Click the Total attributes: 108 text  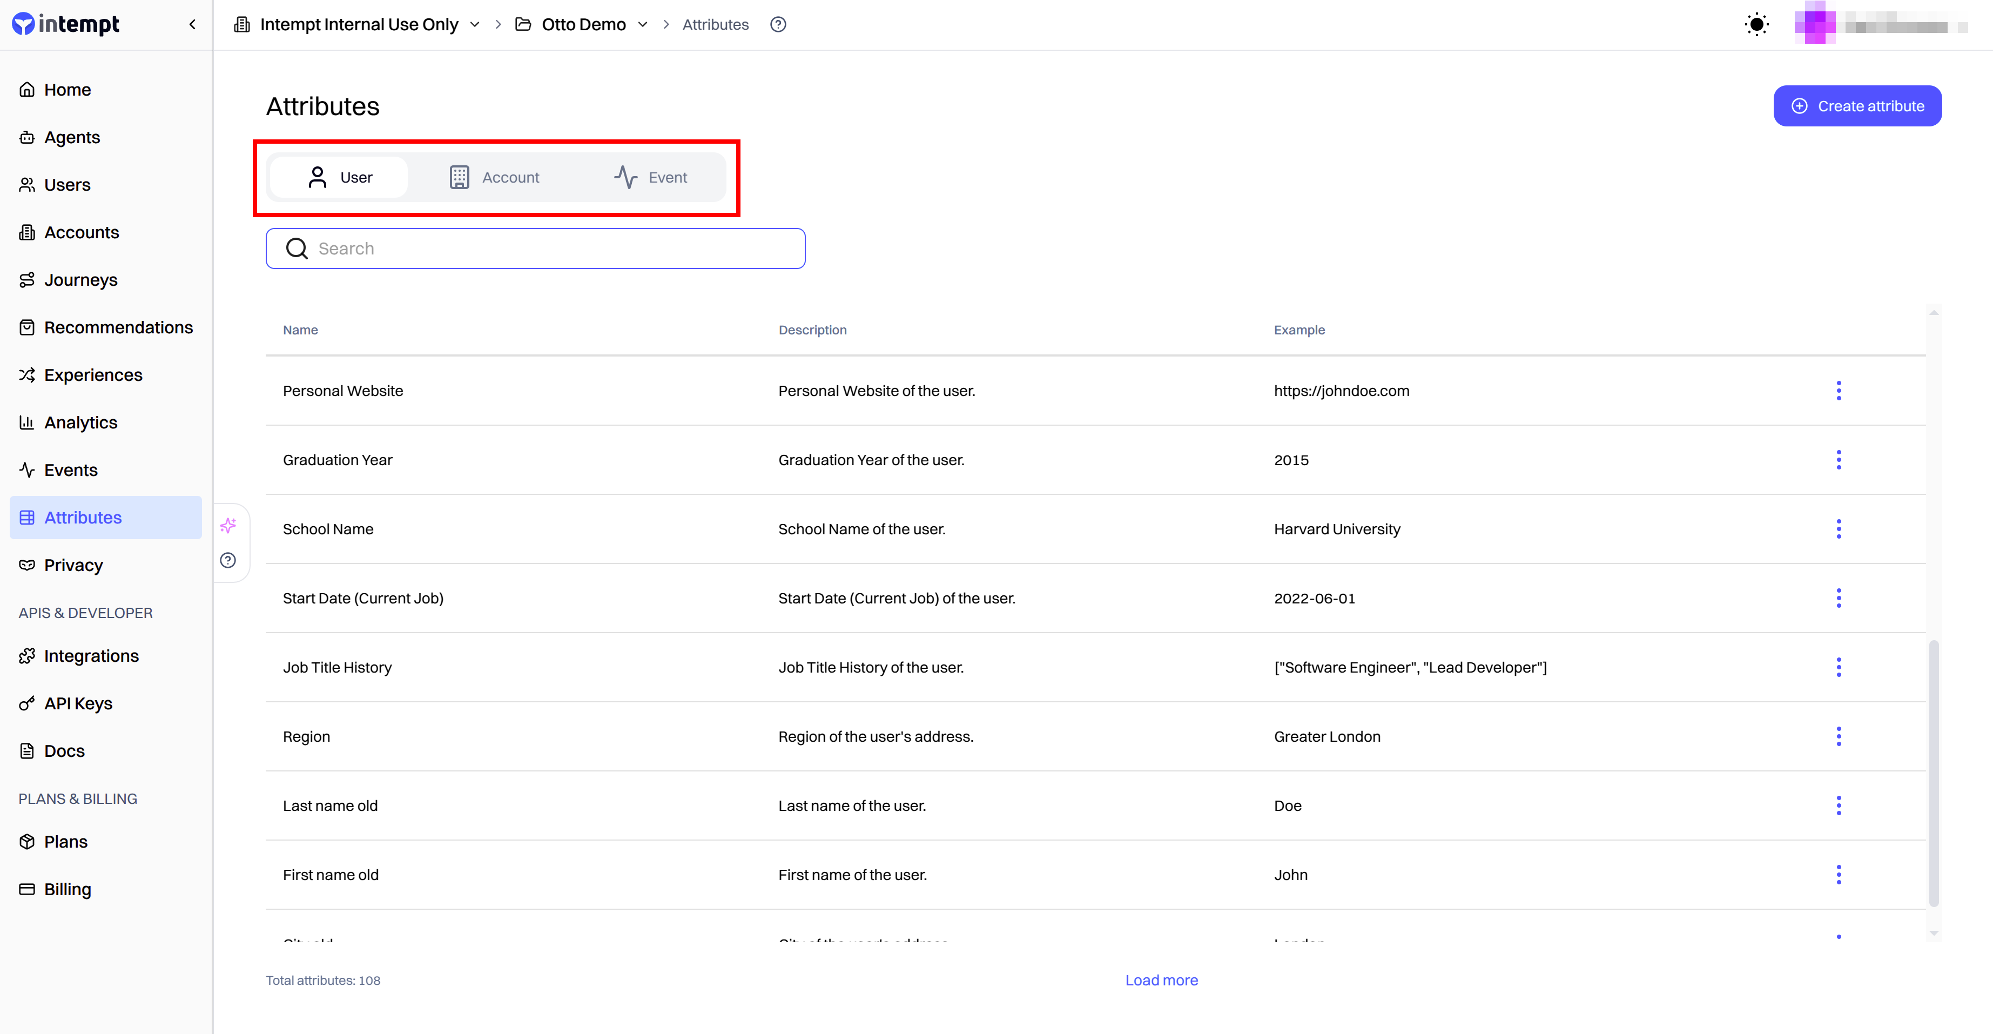tap(324, 981)
